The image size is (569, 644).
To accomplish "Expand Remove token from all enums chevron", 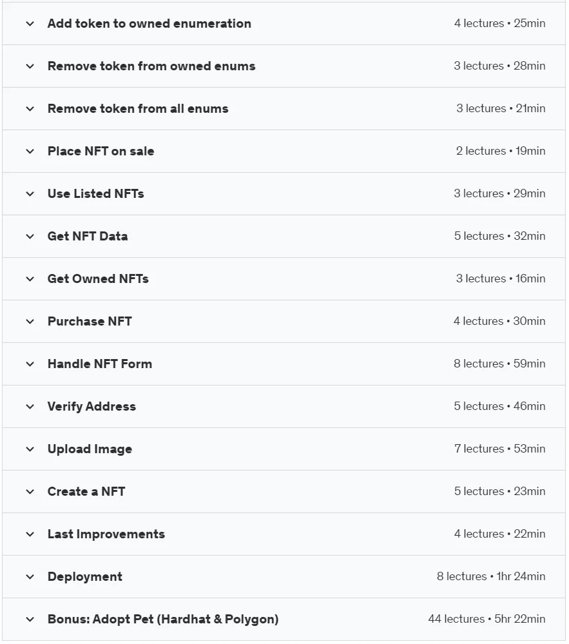I will pos(30,109).
